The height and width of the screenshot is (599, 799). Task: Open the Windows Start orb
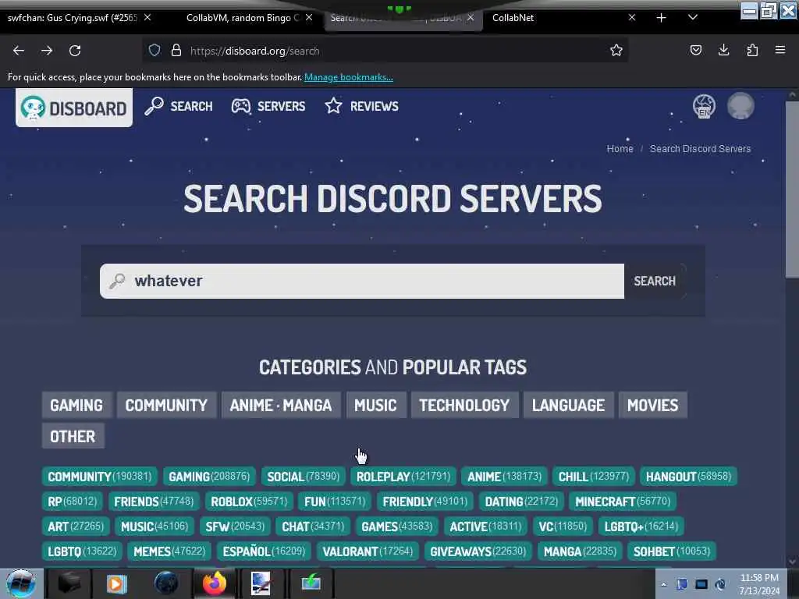pyautogui.click(x=20, y=583)
